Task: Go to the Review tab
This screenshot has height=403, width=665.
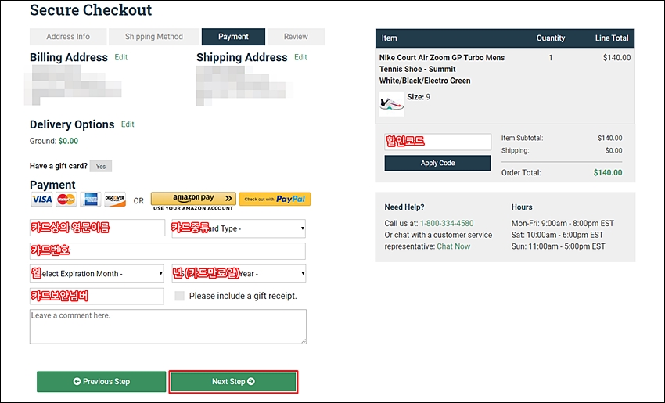Action: point(296,37)
